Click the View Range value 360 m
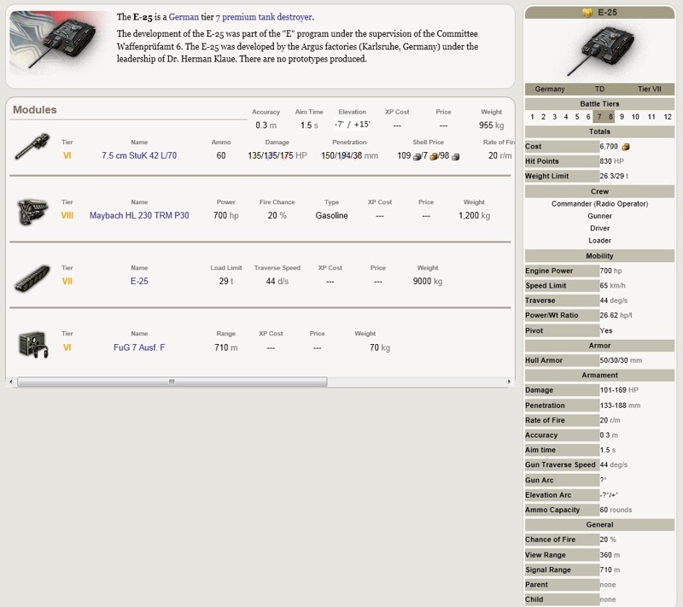The image size is (683, 607). (610, 555)
